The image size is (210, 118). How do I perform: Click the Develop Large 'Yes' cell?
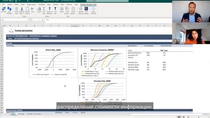point(148,69)
